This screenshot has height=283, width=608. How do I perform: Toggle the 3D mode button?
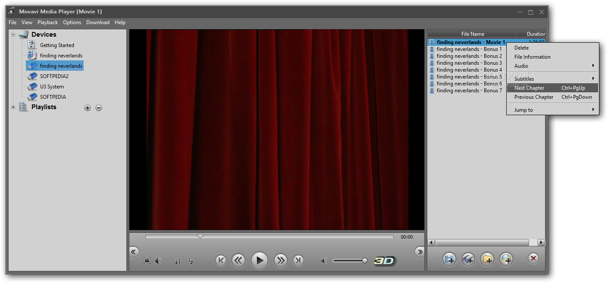pos(385,261)
